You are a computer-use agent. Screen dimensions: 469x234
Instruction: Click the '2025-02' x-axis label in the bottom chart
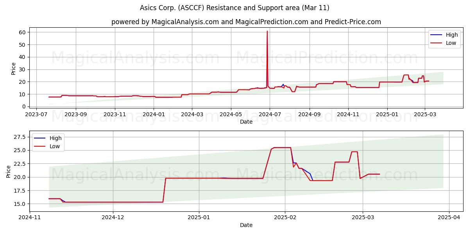pos(285,217)
